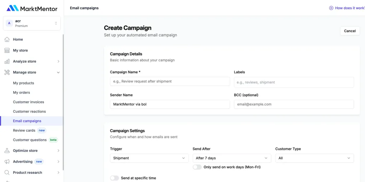Click the Product research magnifier icon

(x=7, y=172)
